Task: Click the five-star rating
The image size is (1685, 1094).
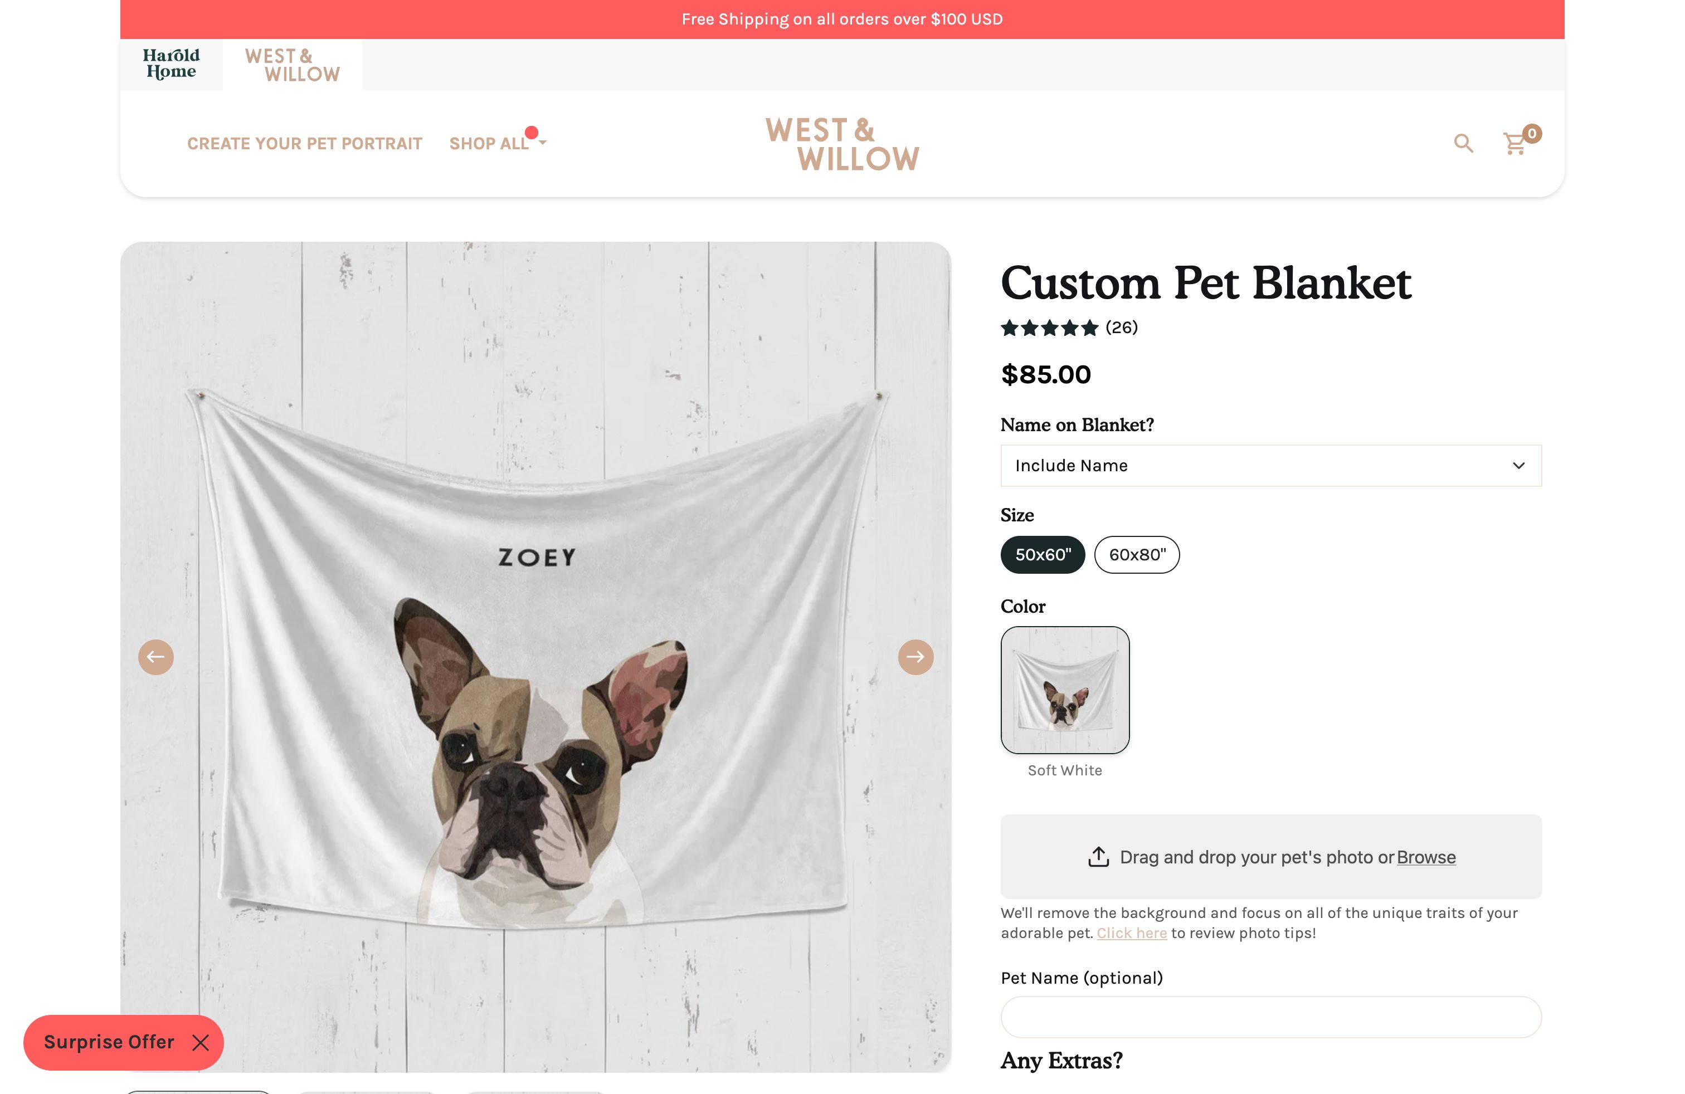Action: (x=1049, y=328)
